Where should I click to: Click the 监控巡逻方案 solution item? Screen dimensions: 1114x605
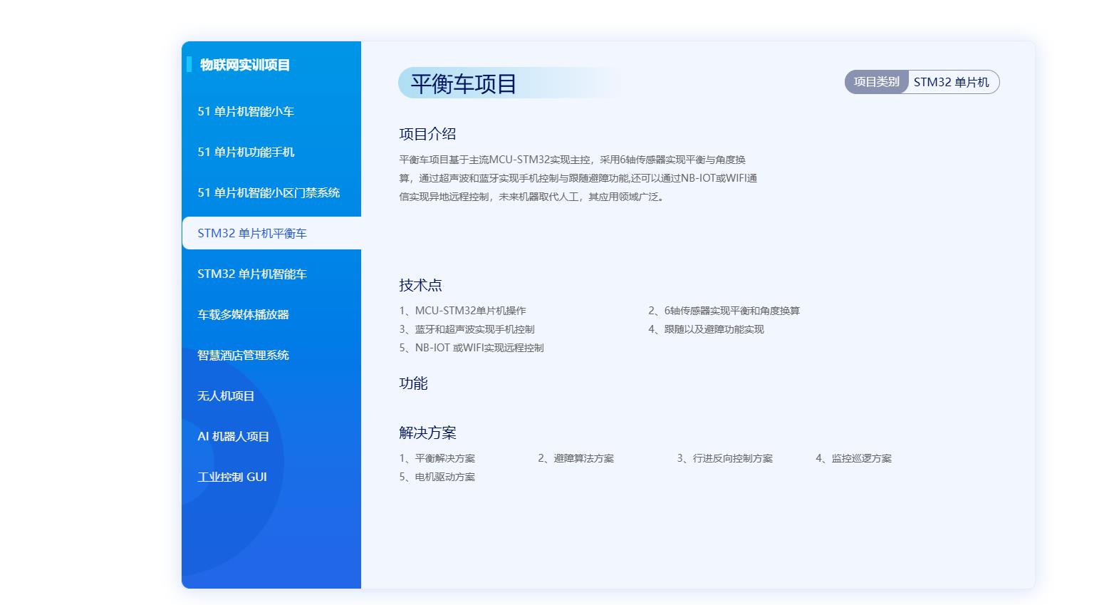854,458
